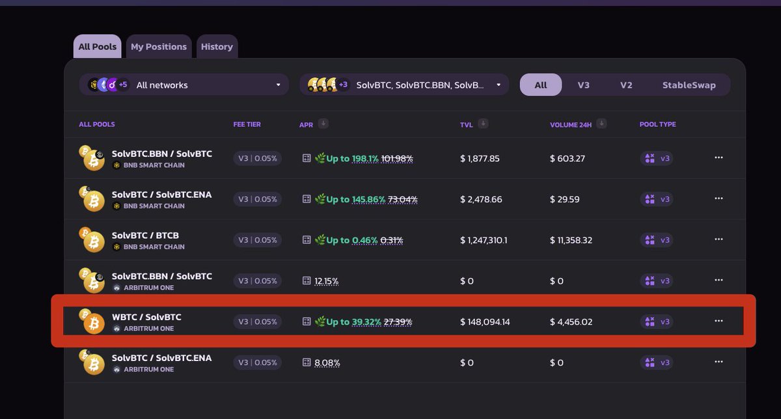Click the Up to 145.86% APR value

356,199
